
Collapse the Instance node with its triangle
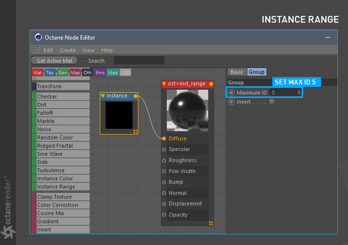coord(103,96)
